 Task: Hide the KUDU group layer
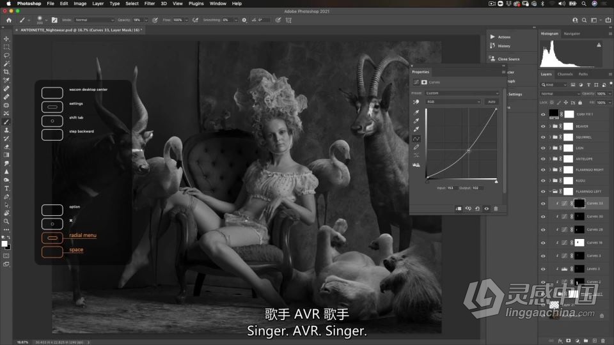pyautogui.click(x=543, y=181)
